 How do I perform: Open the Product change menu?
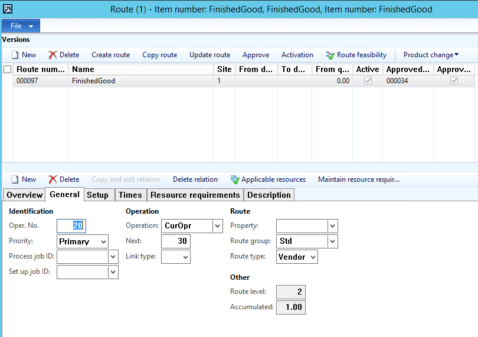point(431,55)
